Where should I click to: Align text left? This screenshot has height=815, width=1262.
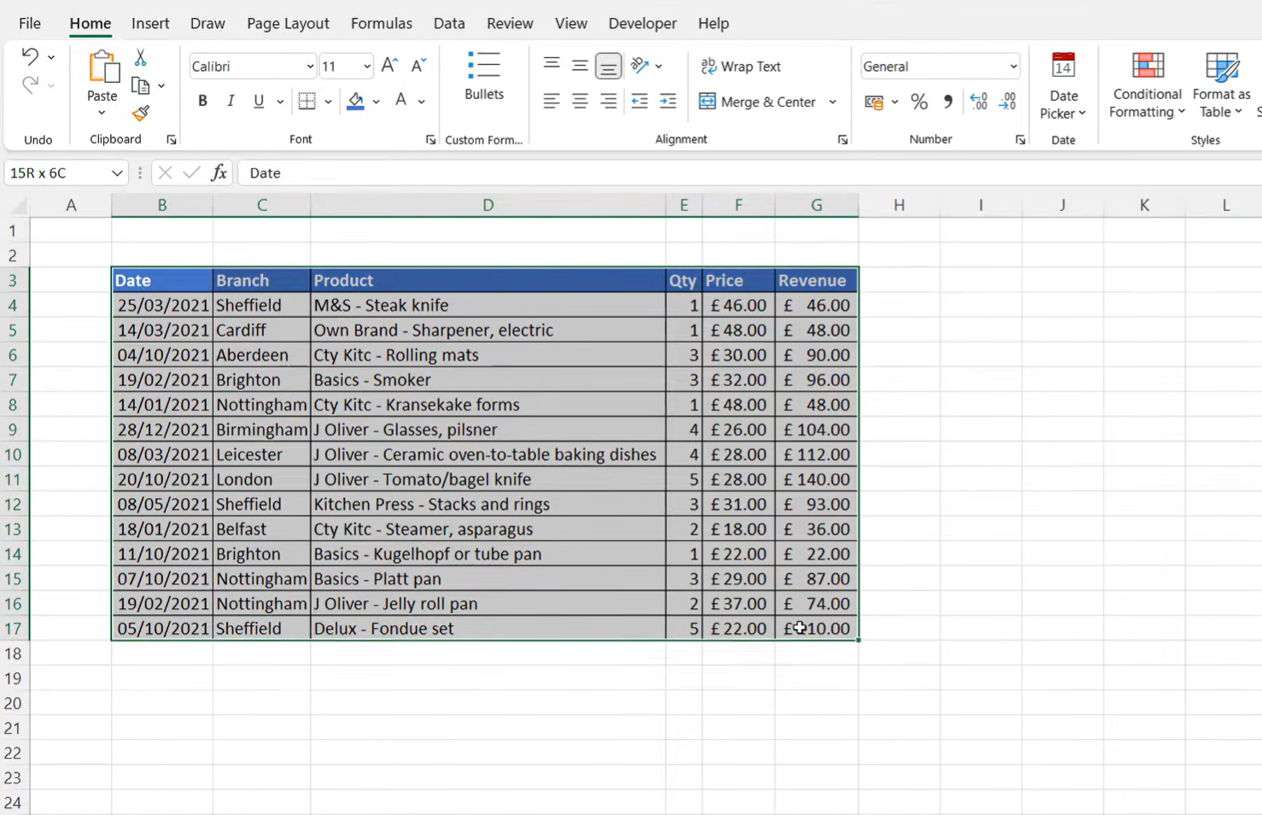tap(552, 101)
